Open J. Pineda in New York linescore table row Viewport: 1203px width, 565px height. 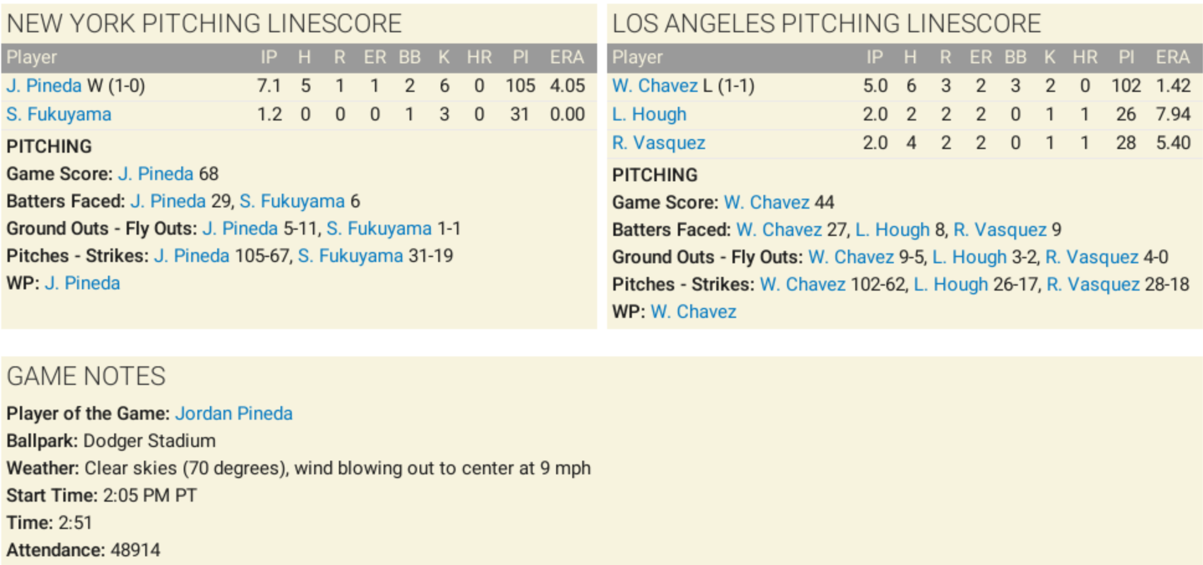tap(44, 86)
